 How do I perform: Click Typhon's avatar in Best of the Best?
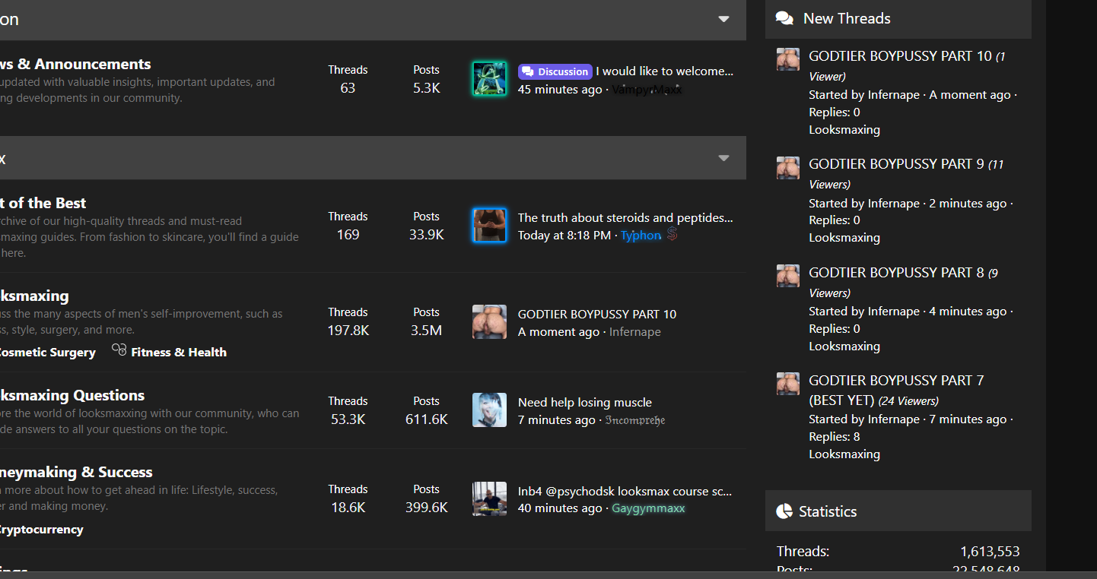[489, 226]
